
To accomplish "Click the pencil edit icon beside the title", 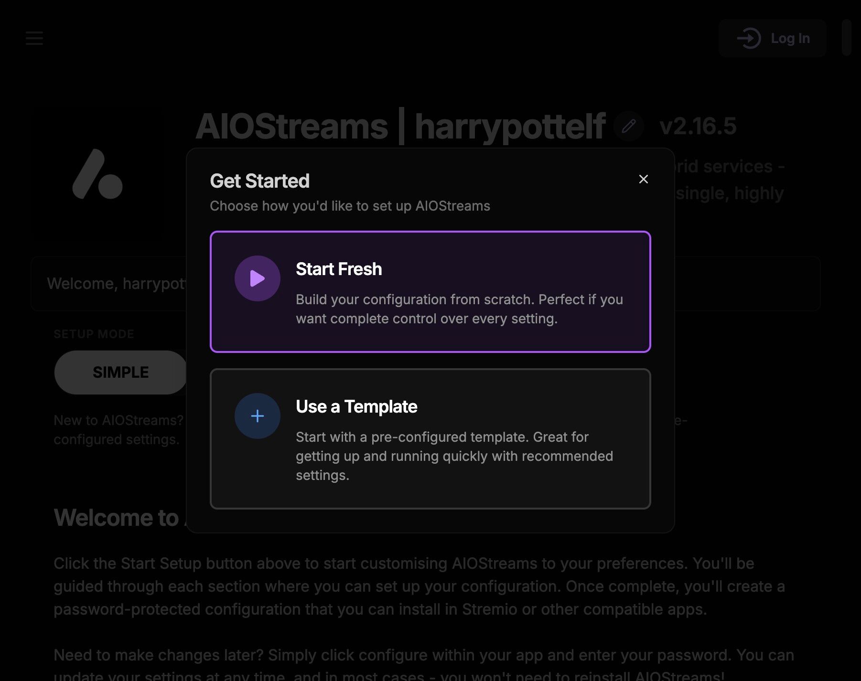I will [628, 126].
